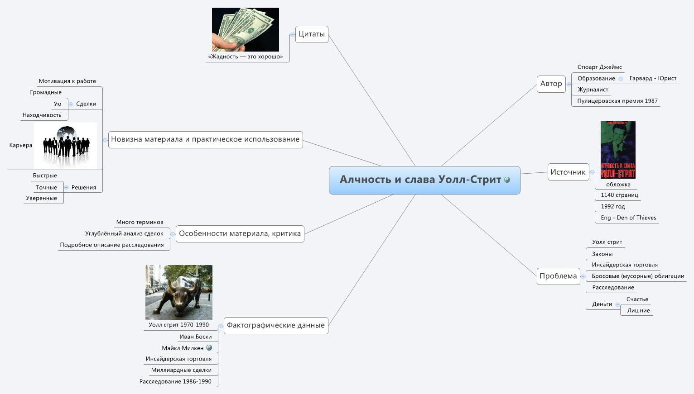This screenshot has height=394, width=694.
Task: Select the 1140 страниц subtopic
Action: (x=619, y=195)
